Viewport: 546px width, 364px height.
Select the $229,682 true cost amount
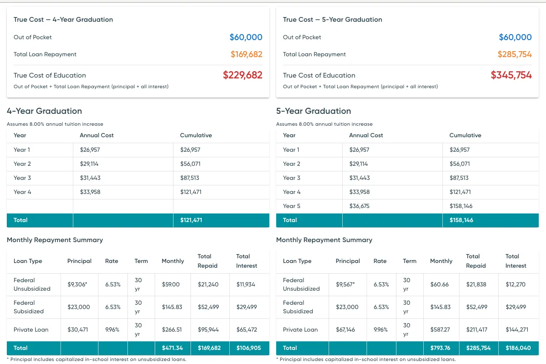coord(243,75)
